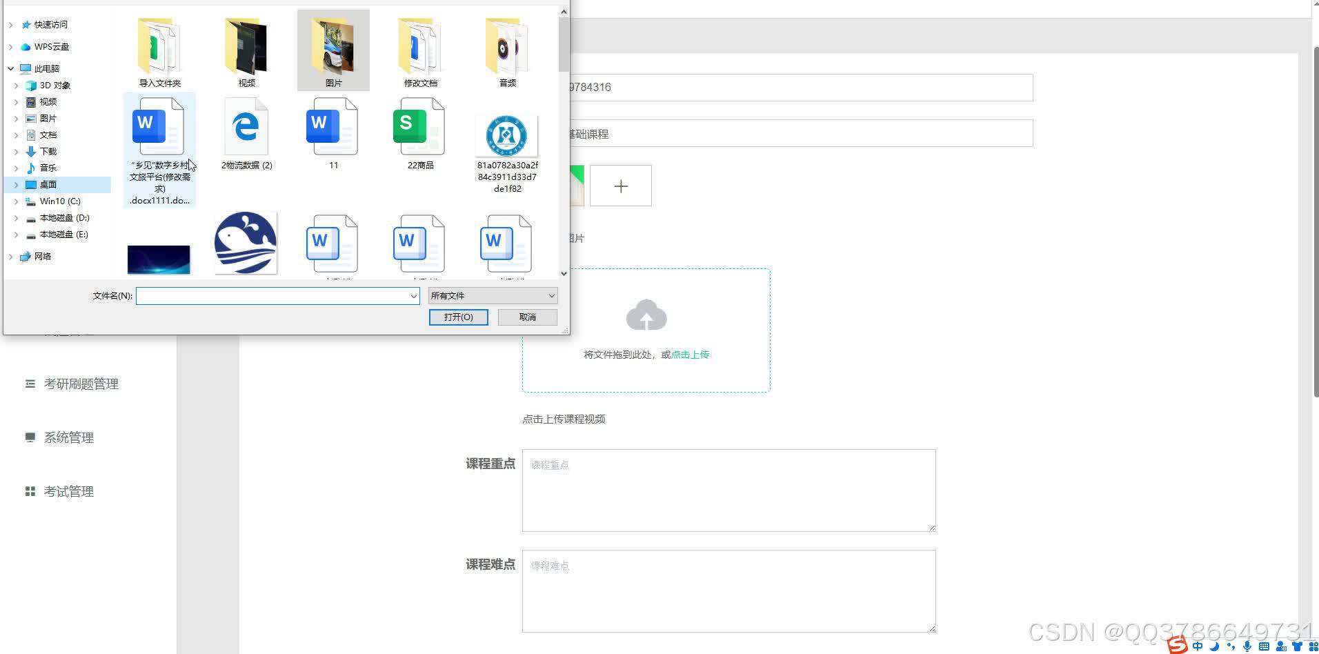Open the 系统管理 sidebar menu

coord(68,437)
